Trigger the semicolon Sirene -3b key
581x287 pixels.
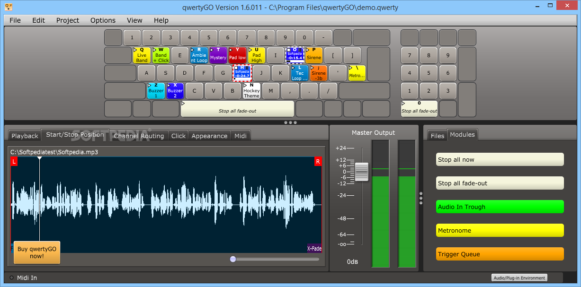tap(319, 73)
